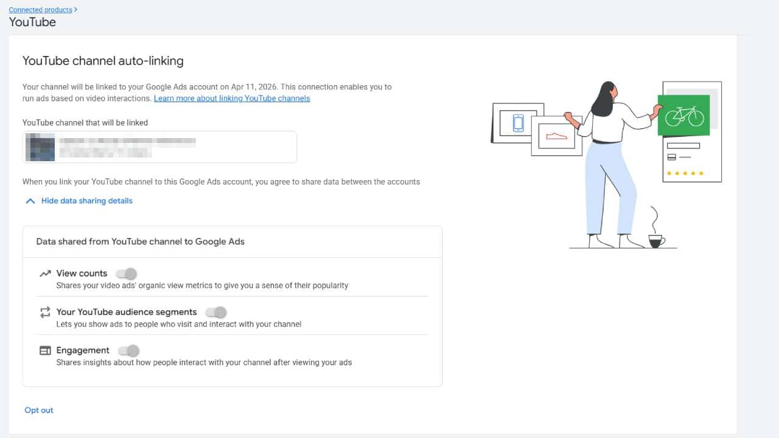Click the Data shared from YouTube channel header
The width and height of the screenshot is (779, 438).
(141, 242)
